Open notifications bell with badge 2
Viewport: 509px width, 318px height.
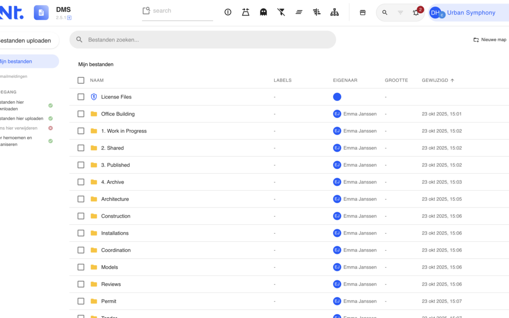tap(416, 13)
